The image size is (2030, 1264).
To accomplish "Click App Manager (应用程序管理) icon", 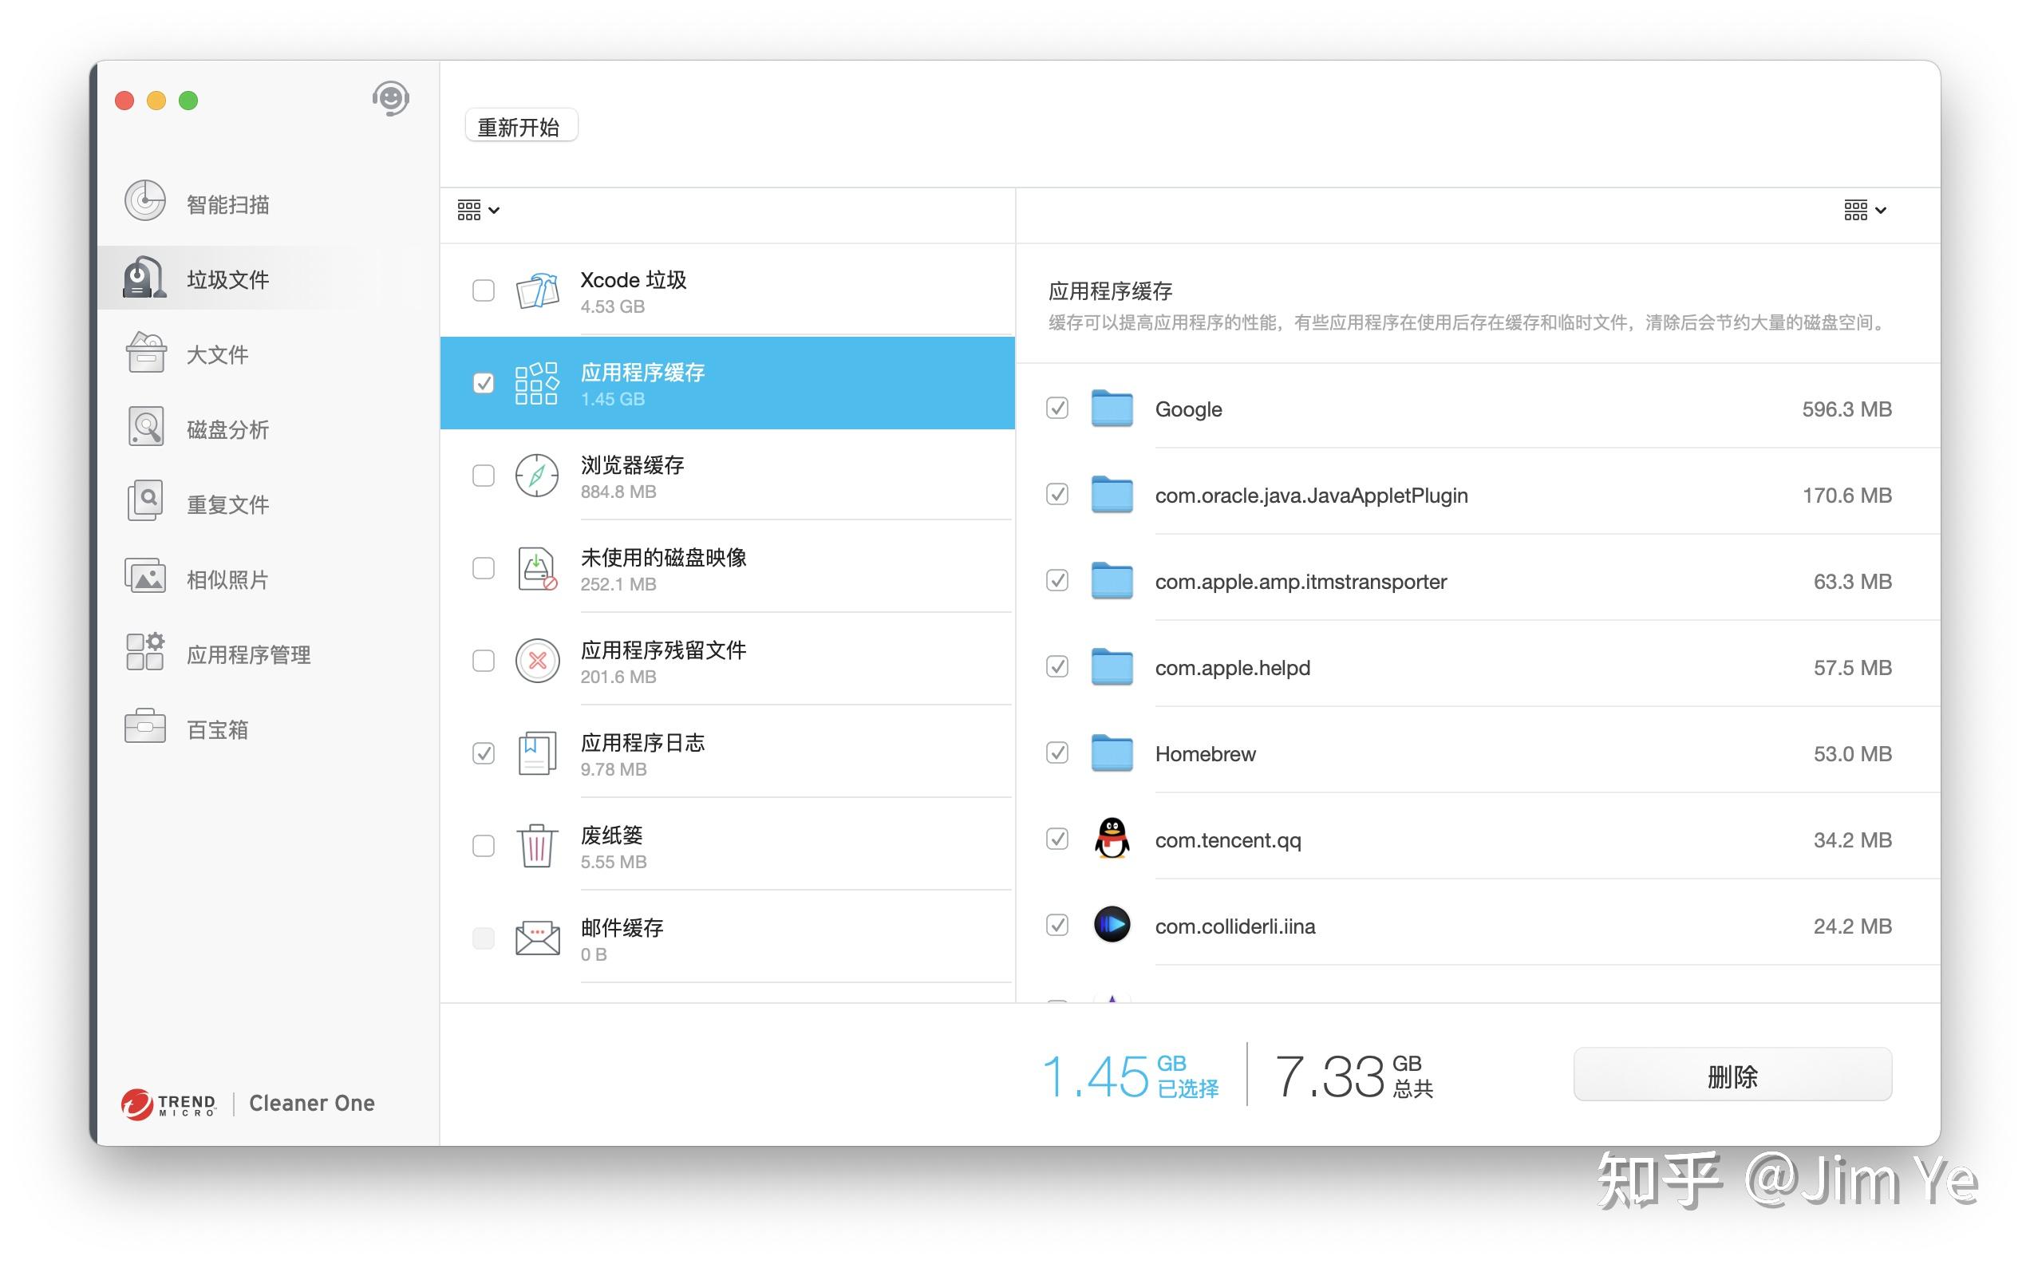I will [145, 653].
